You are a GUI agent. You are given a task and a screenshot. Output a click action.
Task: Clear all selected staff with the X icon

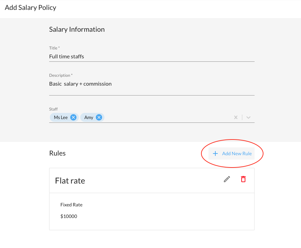(235, 117)
